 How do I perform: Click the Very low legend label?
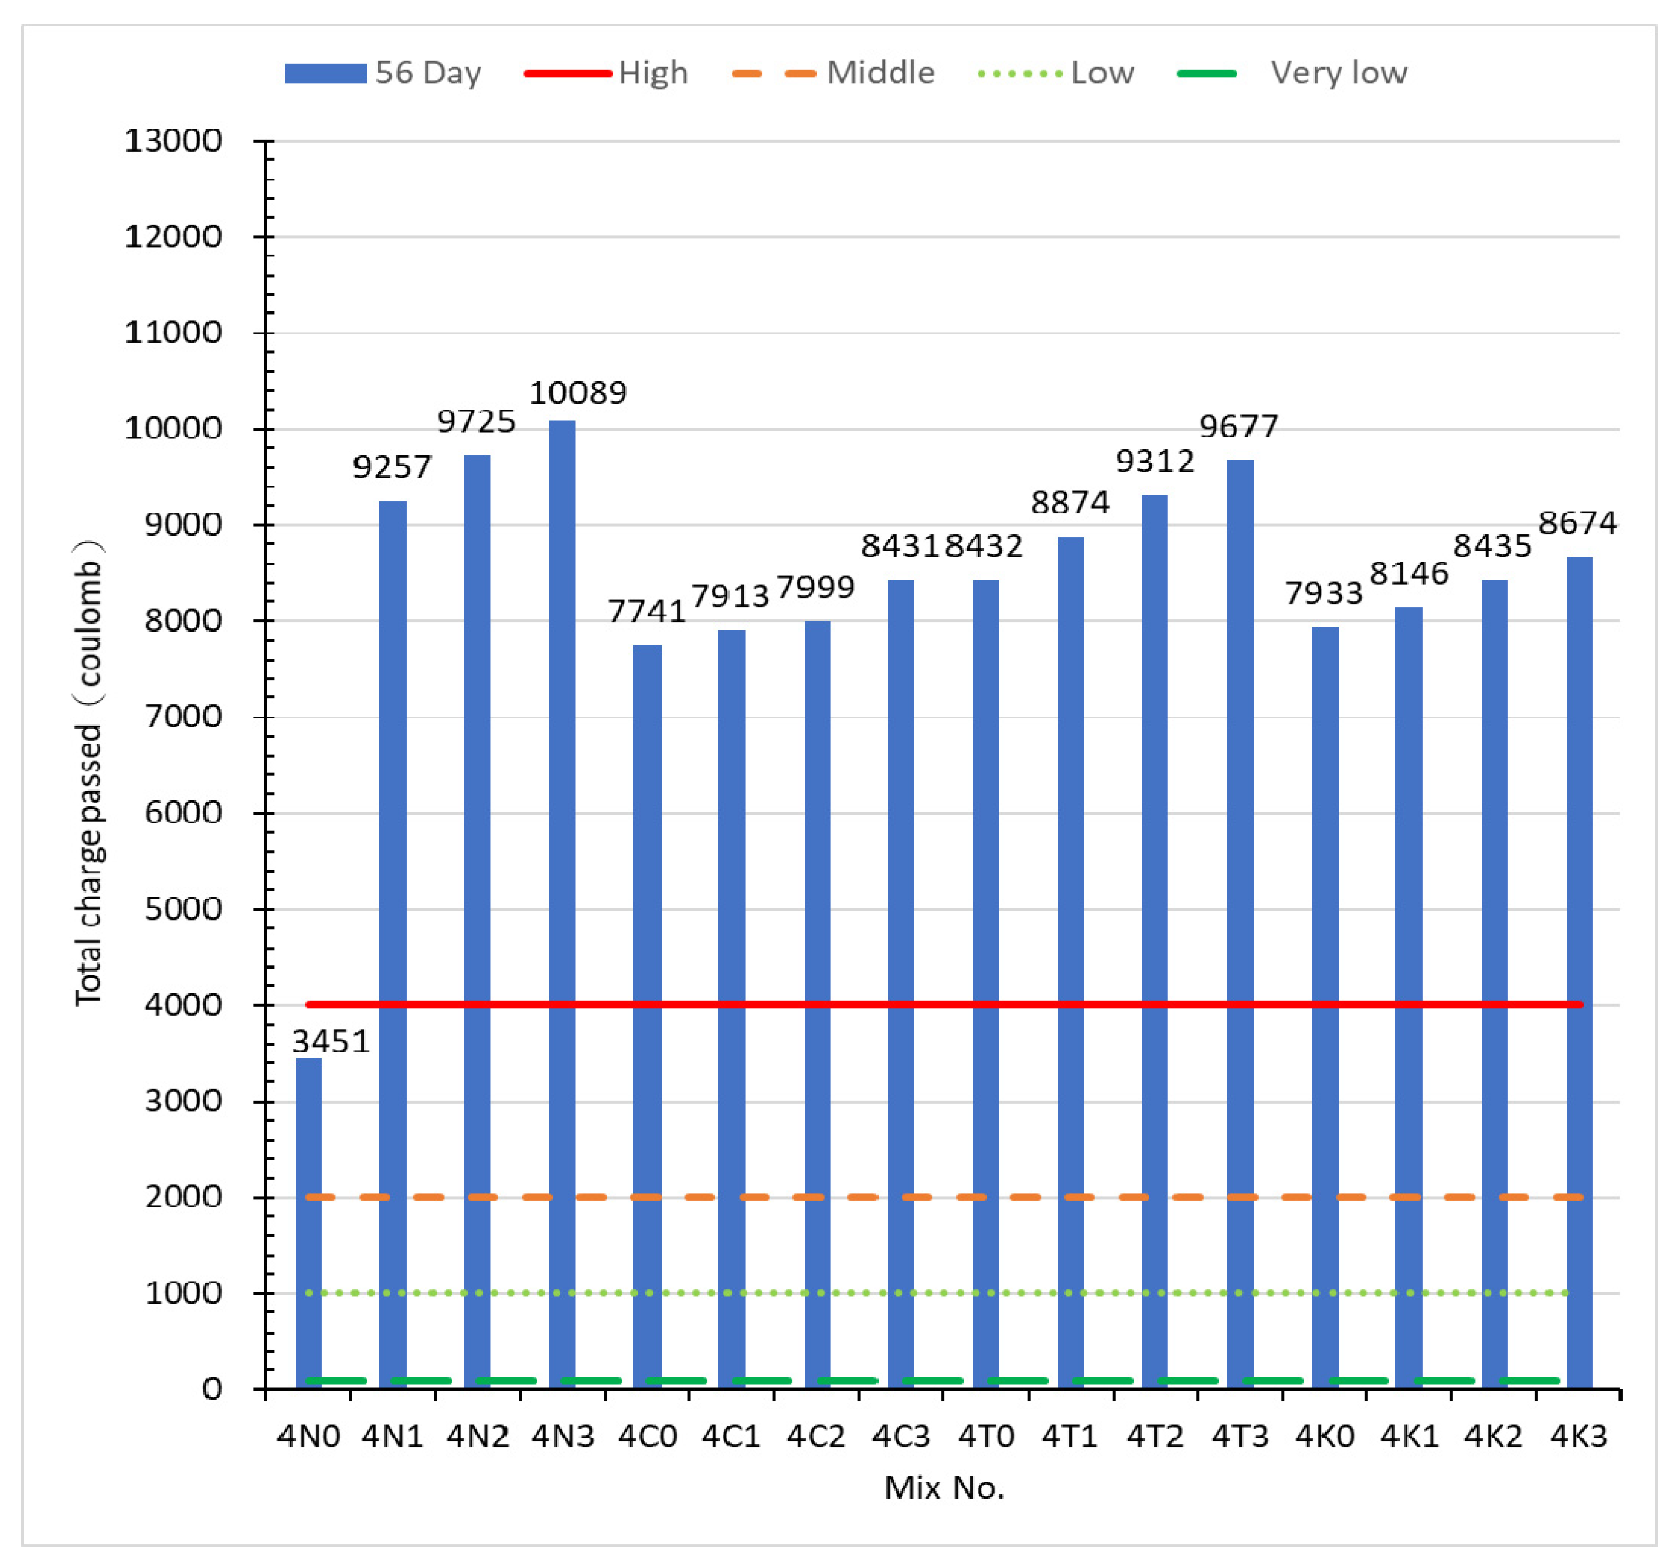(1338, 73)
